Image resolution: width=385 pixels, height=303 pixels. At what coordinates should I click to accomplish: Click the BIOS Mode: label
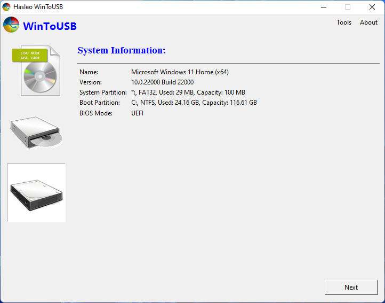click(x=96, y=113)
